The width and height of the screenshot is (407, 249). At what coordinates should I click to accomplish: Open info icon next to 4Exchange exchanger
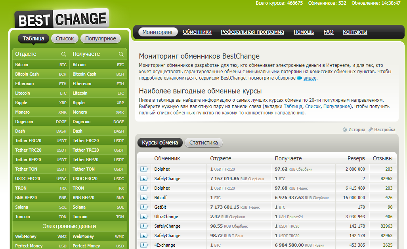pyautogui.click(x=144, y=245)
